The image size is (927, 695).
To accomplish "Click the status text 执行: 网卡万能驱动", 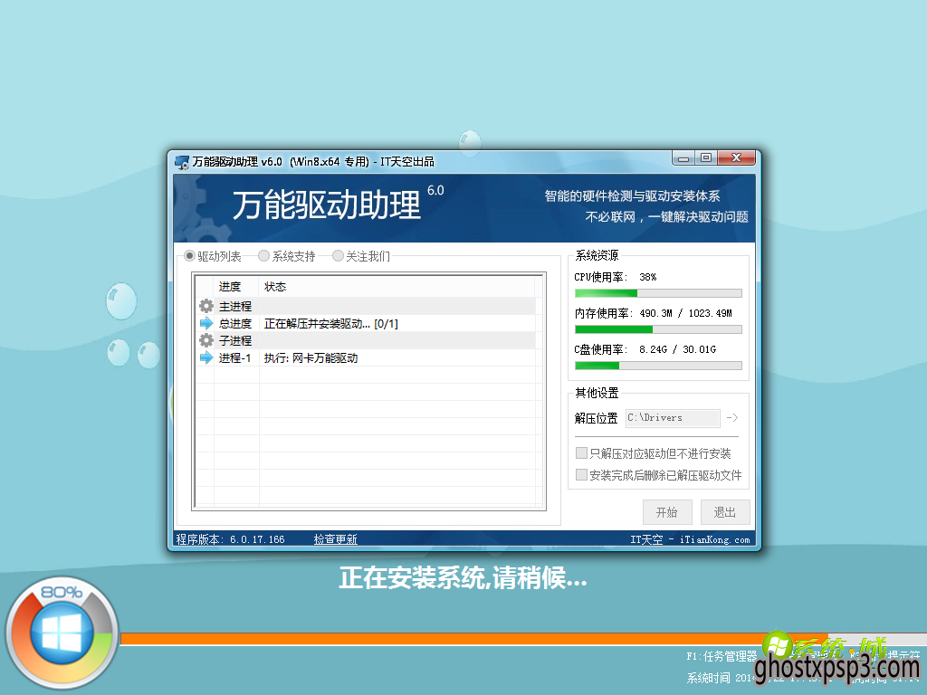I will click(x=311, y=357).
